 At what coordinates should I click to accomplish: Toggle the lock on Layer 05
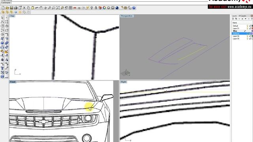pos(250,39)
